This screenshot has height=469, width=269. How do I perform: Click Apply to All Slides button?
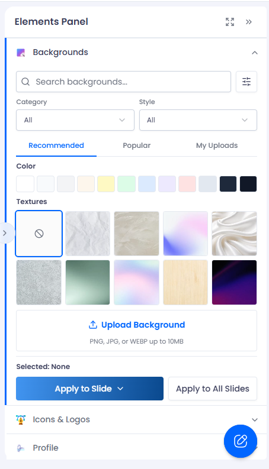tap(213, 389)
